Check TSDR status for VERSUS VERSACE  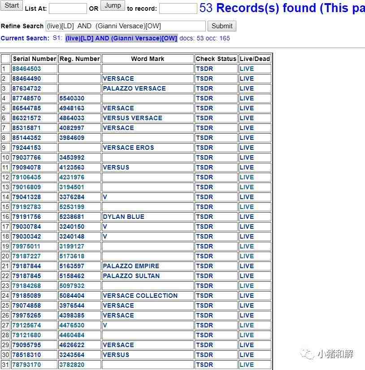coord(204,118)
